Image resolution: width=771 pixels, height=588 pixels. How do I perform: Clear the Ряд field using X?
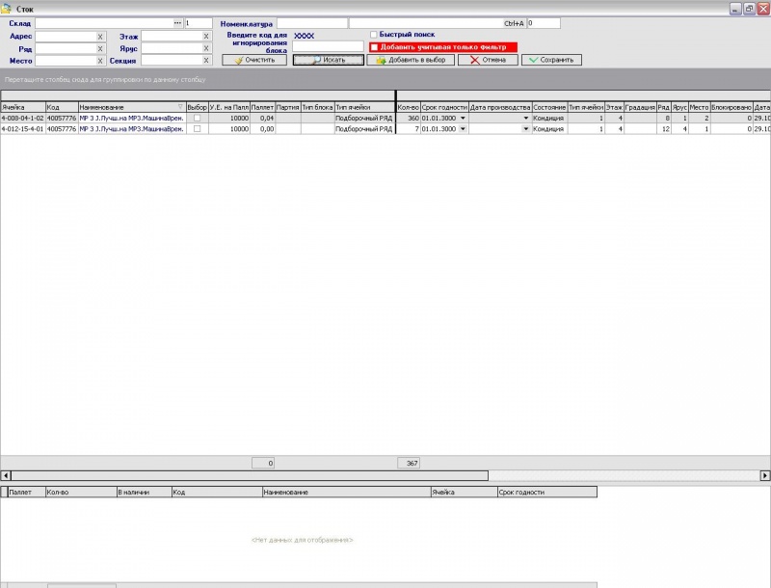pos(100,48)
